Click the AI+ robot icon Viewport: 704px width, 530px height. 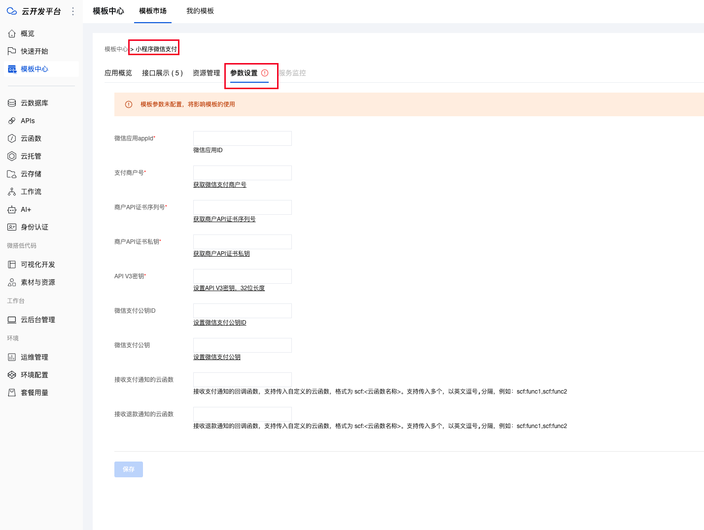point(12,209)
